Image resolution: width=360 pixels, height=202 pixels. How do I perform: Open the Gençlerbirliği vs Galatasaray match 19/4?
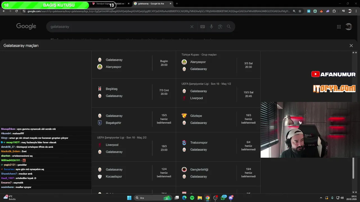click(x=218, y=173)
